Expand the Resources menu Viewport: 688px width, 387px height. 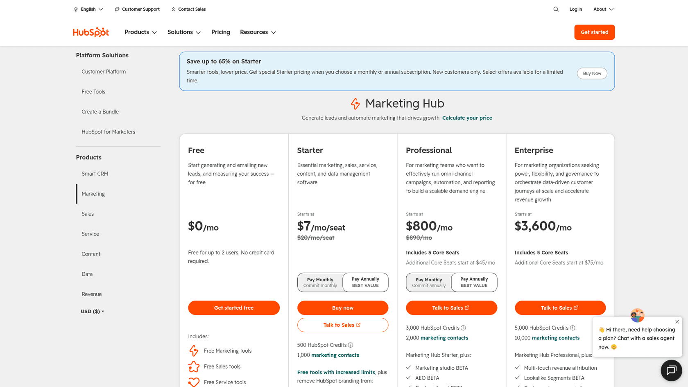[x=258, y=32]
